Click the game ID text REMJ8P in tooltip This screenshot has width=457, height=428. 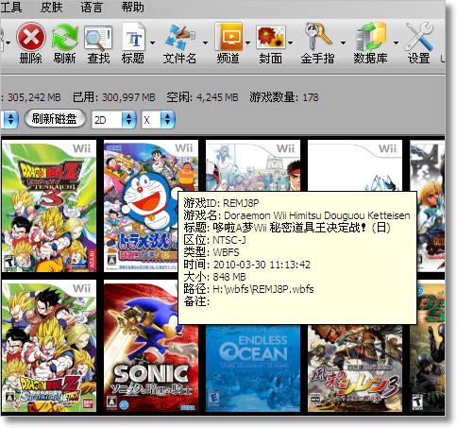(x=241, y=203)
